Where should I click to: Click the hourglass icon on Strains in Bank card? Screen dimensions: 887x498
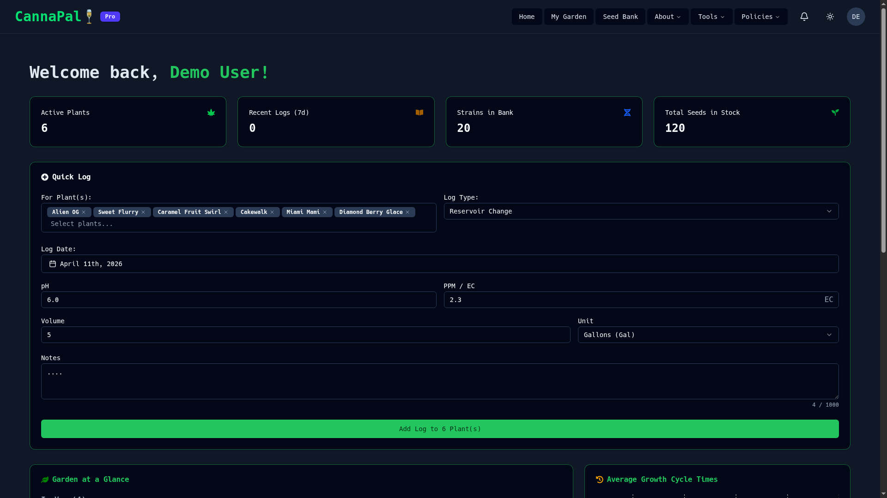pos(627,113)
